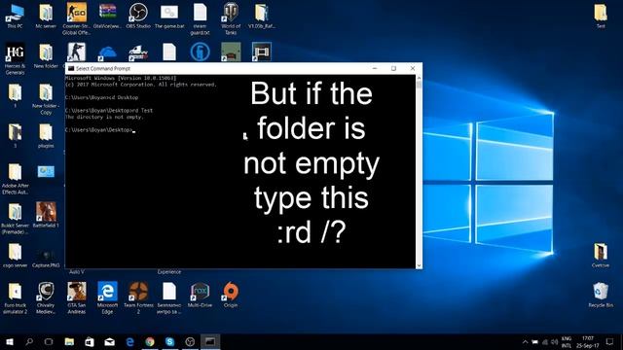Image resolution: width=623 pixels, height=350 pixels.
Task: Launch GTA San Andreas shortcut
Action: 77,298
